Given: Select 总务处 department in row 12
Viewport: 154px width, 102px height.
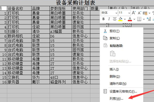Looking at the screenshot, I should 81,64.
